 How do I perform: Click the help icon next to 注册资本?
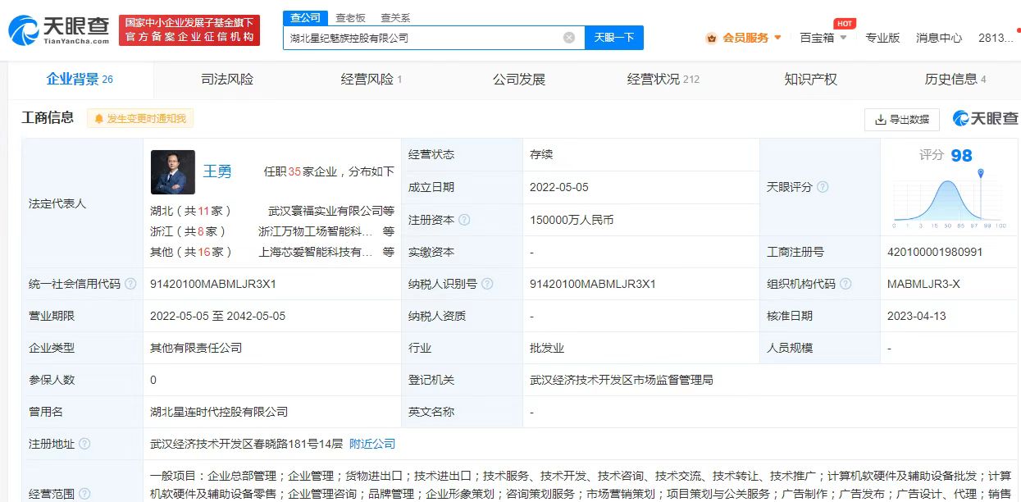(465, 220)
